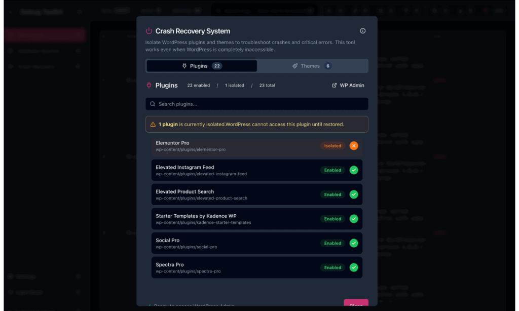This screenshot has width=519, height=311.
Task: Click path wp-content/plugins/kadence-starter-templates
Action: coord(203,222)
